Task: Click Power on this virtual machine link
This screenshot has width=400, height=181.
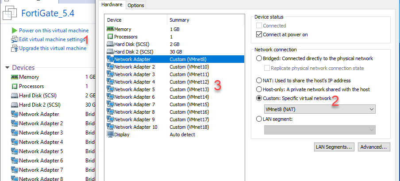Action: click(x=54, y=31)
